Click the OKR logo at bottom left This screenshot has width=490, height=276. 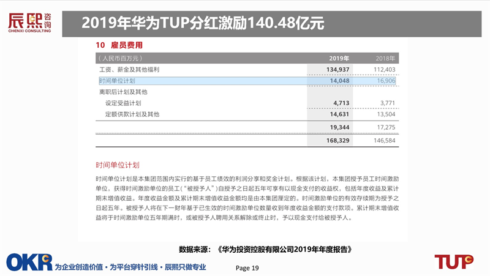[29, 263]
